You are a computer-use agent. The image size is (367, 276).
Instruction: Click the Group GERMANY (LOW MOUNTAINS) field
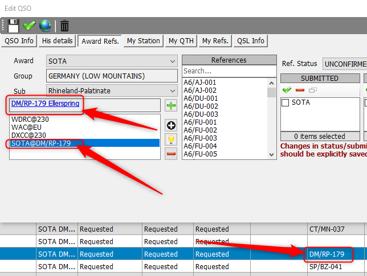(112, 76)
